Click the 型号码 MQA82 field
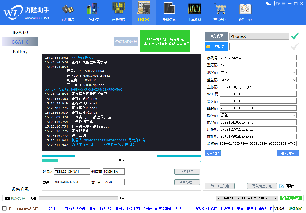 pos(258,65)
